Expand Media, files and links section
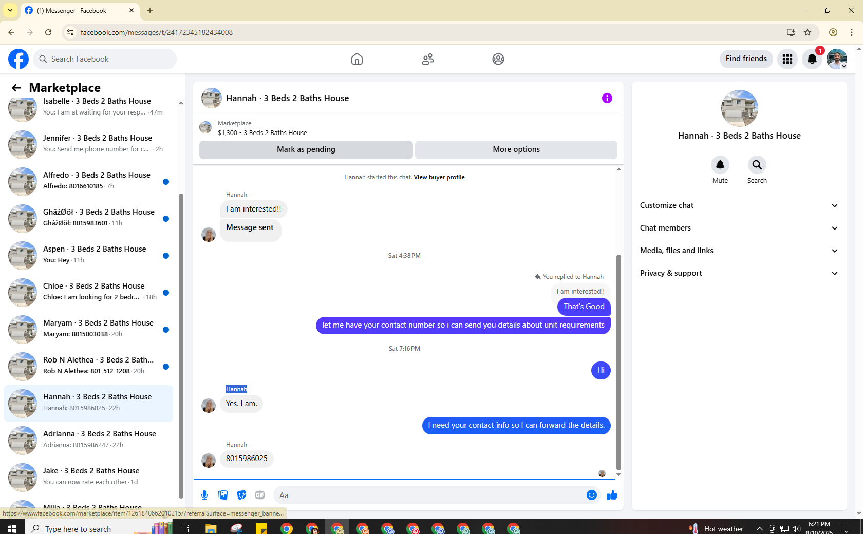This screenshot has height=534, width=863. (739, 251)
